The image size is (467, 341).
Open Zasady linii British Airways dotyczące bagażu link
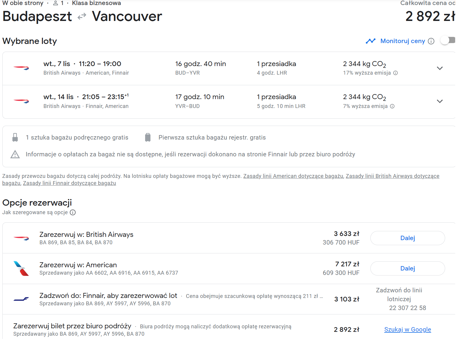pos(393,176)
